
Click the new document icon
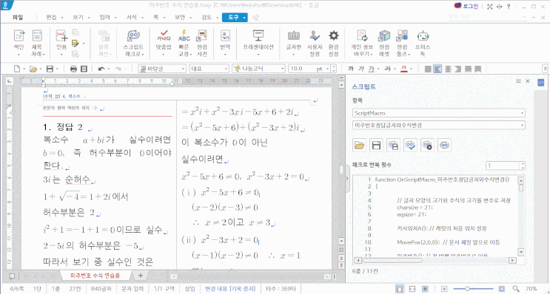[17, 69]
